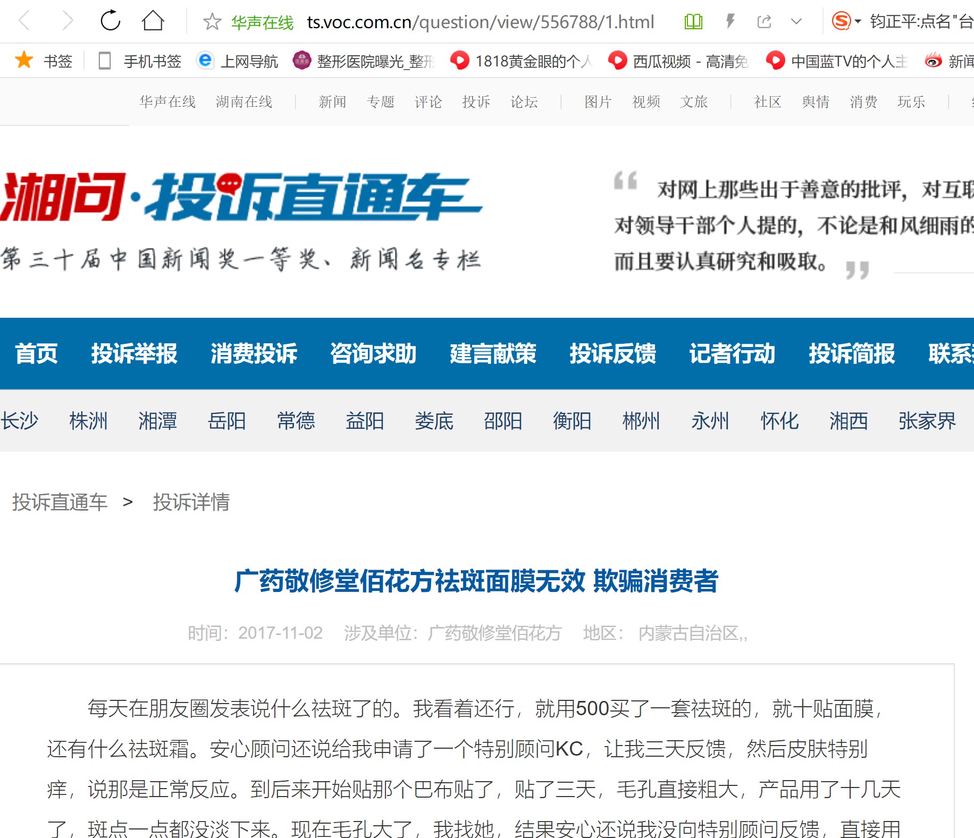The image size is (974, 838).
Task: Select 建言献策 tab
Action: [x=493, y=353]
